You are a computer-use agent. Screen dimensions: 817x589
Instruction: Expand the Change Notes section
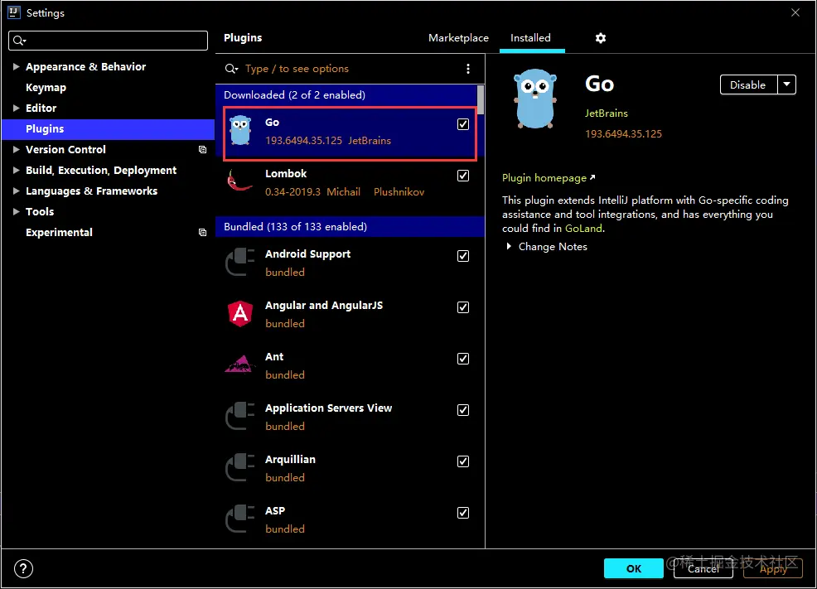point(509,246)
